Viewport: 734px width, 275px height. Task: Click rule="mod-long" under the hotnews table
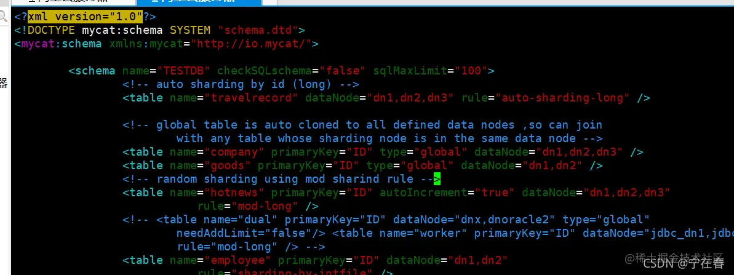pyautogui.click(x=247, y=207)
